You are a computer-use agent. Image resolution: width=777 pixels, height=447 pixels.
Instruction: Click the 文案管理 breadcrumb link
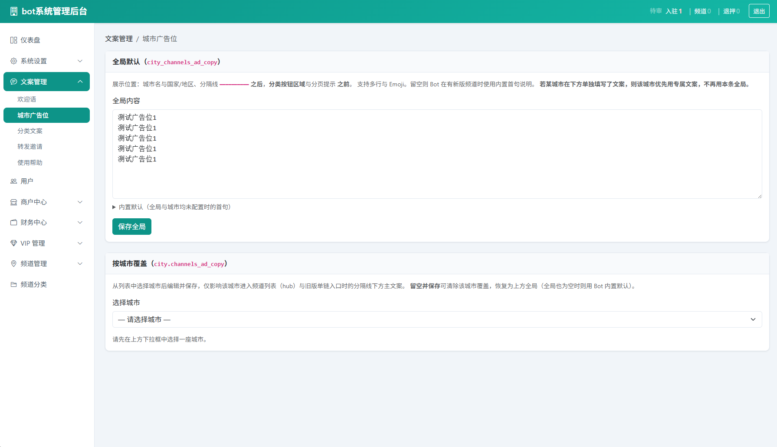tap(119, 39)
